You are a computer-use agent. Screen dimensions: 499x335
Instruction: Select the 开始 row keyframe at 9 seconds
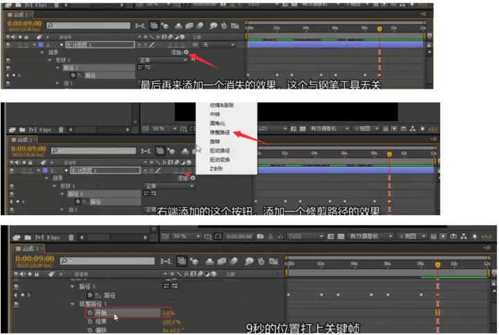point(437,313)
